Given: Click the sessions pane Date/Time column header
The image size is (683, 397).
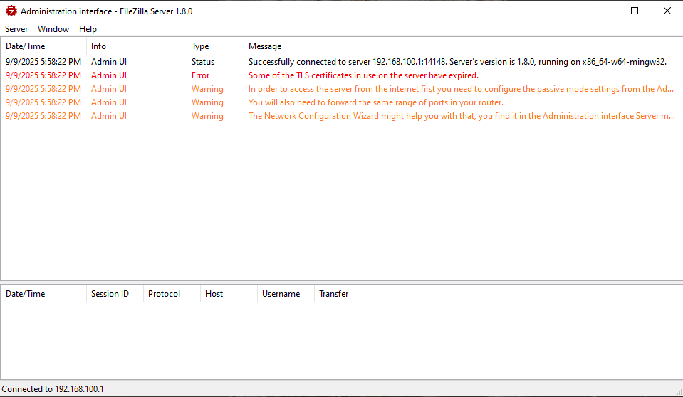Looking at the screenshot, I should [43, 294].
